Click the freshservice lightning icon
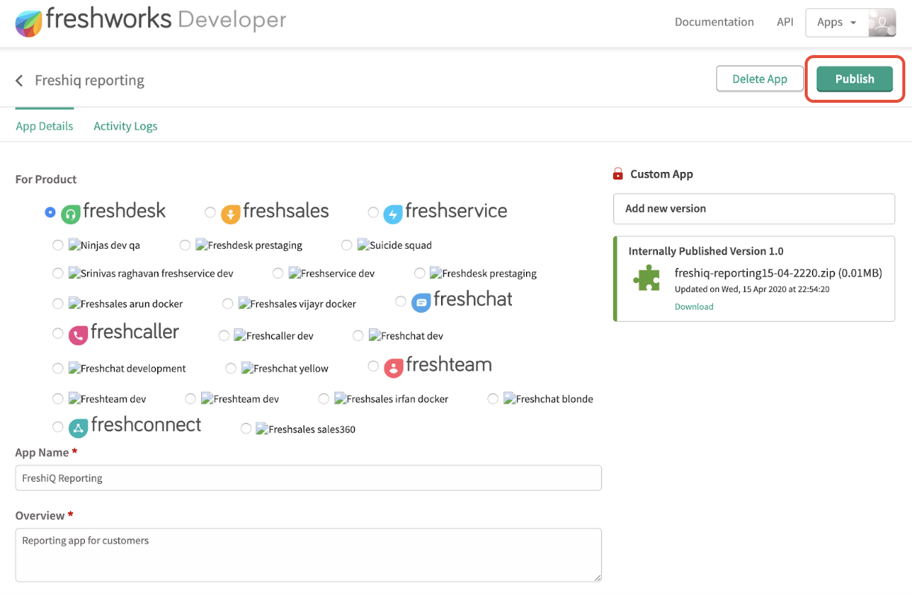Viewport: 912px width, 595px height. pyautogui.click(x=393, y=214)
